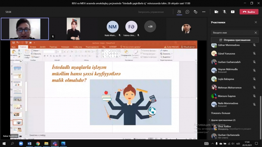Open the reactions icon in meeting toolbar
Screen dimensions: 262x147
click(x=196, y=12)
